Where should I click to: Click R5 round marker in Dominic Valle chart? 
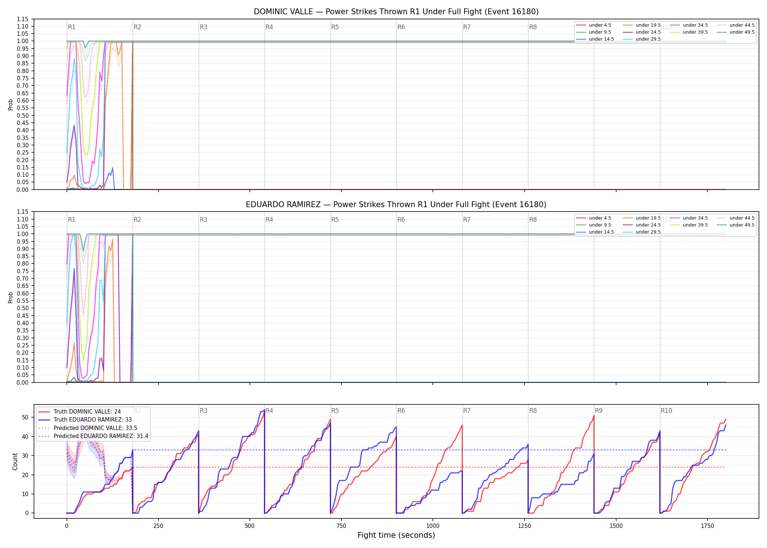point(335,27)
